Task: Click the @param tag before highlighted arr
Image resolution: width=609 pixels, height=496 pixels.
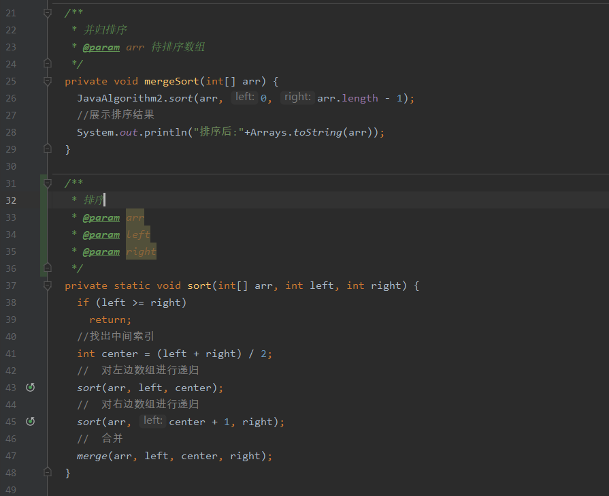Action: (x=101, y=218)
